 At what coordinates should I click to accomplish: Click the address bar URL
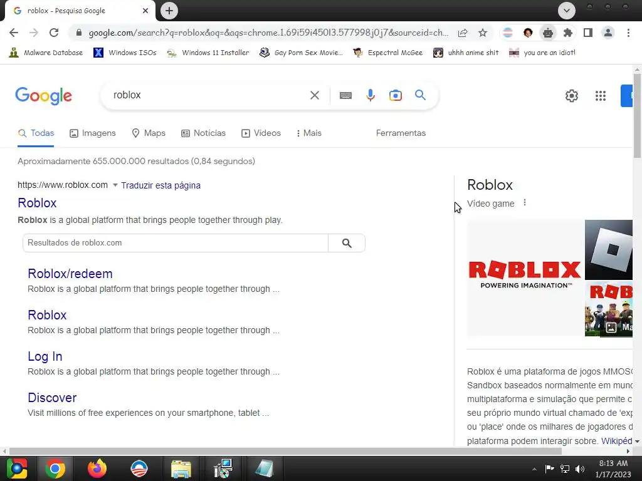pyautogui.click(x=268, y=33)
